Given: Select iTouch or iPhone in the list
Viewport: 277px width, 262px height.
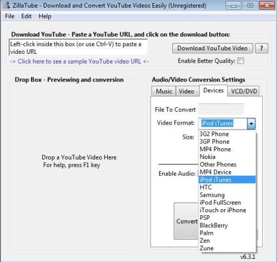Looking at the screenshot, I should tap(227, 210).
